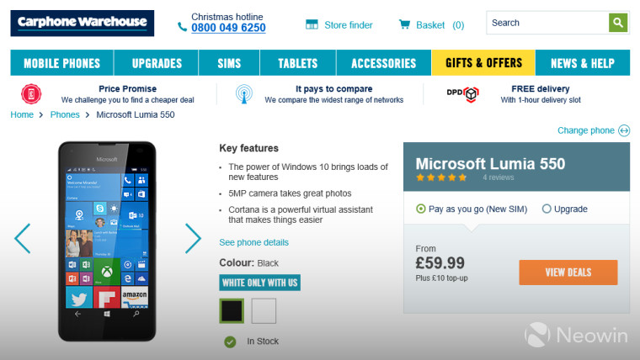Show next phone image with right chevron
This screenshot has height=360, width=640.
coord(193,239)
